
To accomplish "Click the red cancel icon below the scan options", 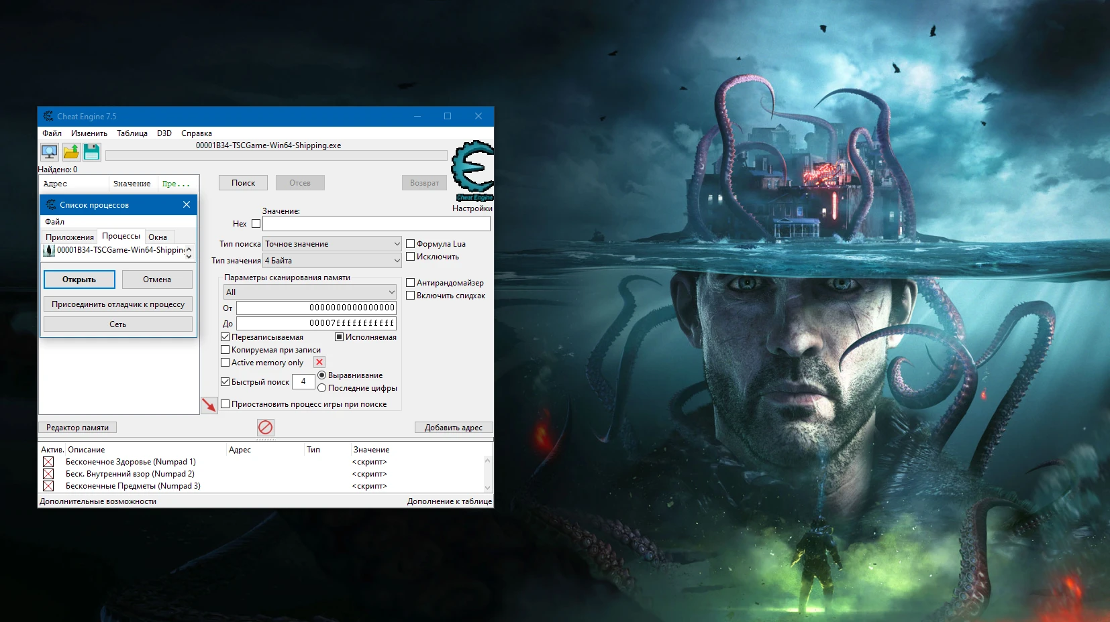I will coord(265,427).
